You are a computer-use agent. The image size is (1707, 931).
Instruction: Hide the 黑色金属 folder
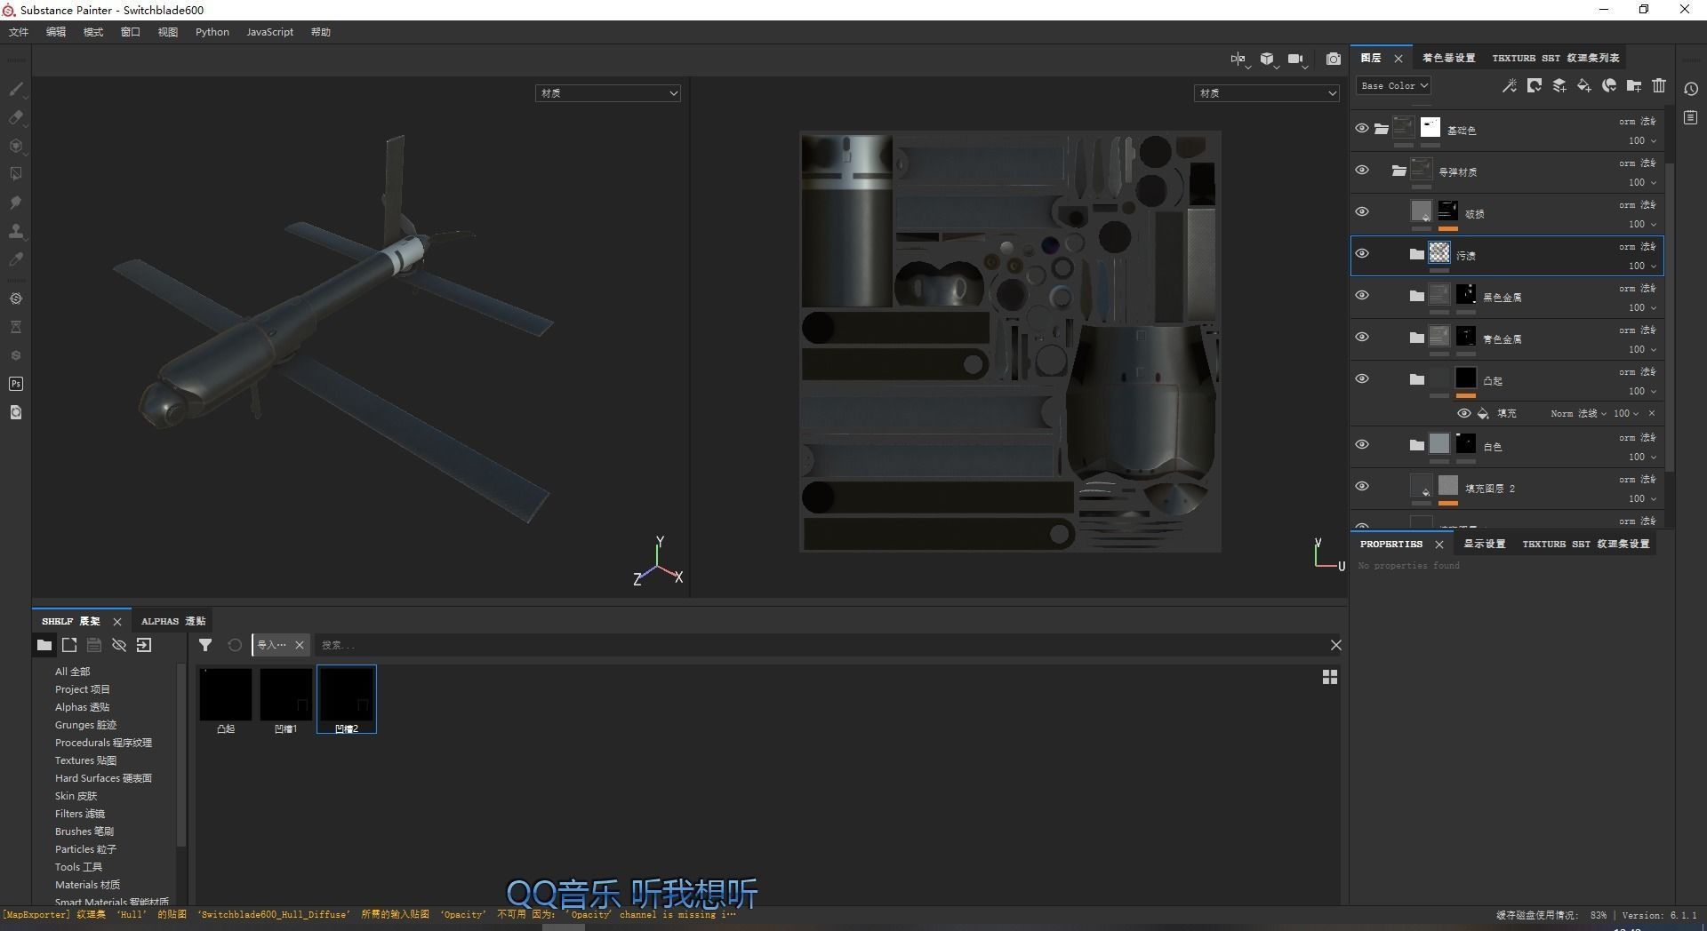click(x=1361, y=296)
